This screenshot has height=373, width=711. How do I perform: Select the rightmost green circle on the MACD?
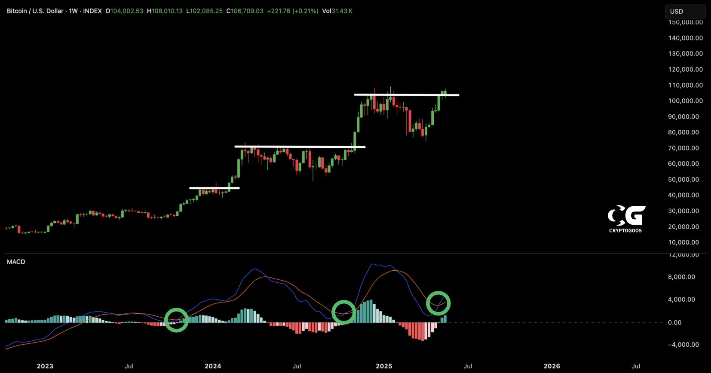pos(438,303)
